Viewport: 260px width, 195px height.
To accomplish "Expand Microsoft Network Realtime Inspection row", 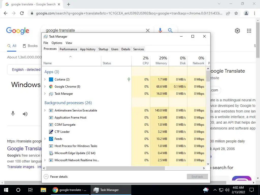I will [x=45, y=160].
